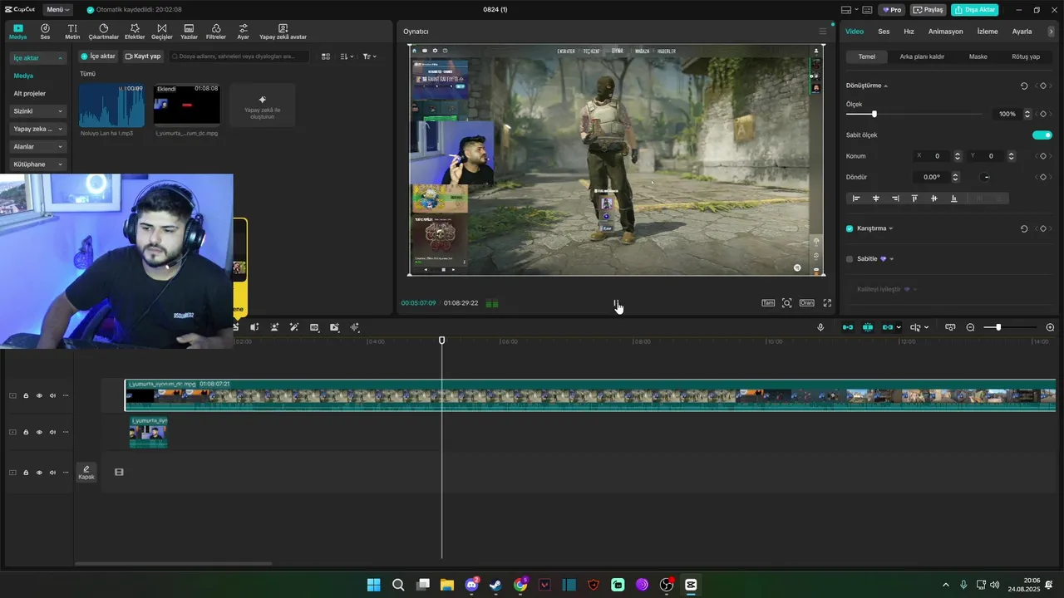1064x598 pixels.
Task: Open the Medya tab in top toolbar
Action: click(17, 32)
